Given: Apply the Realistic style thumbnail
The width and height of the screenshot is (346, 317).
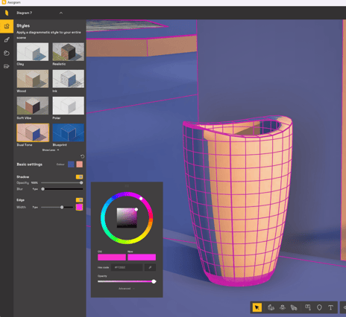Looking at the screenshot, I should coord(69,52).
